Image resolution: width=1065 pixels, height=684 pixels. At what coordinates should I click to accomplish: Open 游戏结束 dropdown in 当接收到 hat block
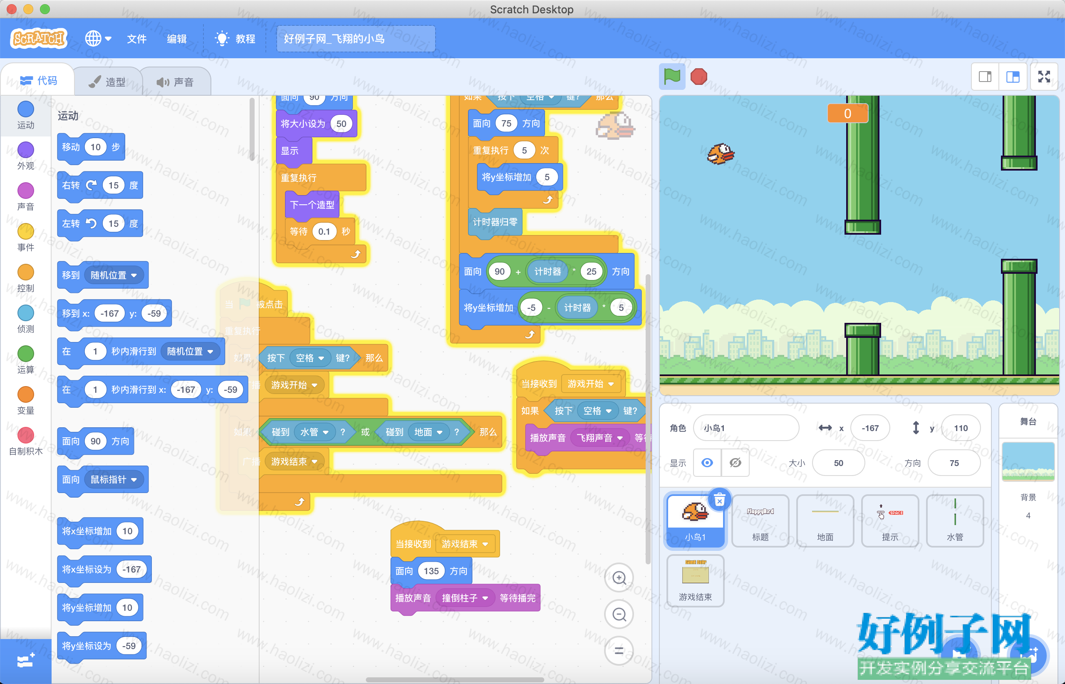465,544
